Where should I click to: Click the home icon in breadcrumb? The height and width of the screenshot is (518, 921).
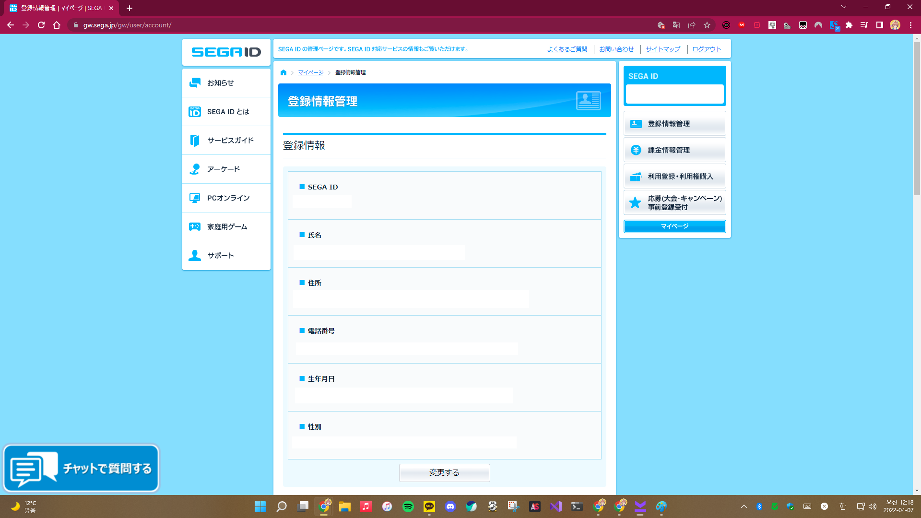pos(283,72)
